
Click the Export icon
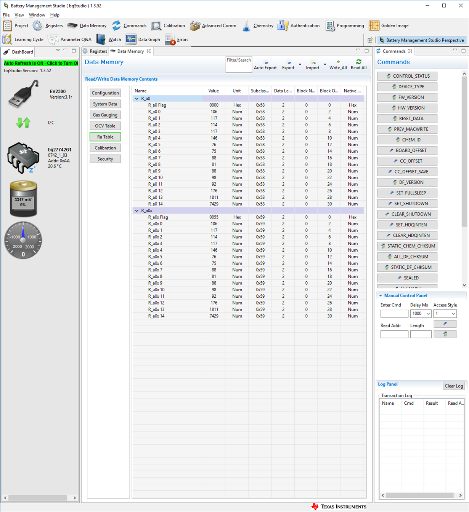pyautogui.click(x=289, y=62)
